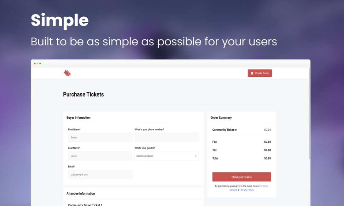Image resolution: width=344 pixels, height=206 pixels.
Task: Focus the First Name input field
Action: point(100,137)
